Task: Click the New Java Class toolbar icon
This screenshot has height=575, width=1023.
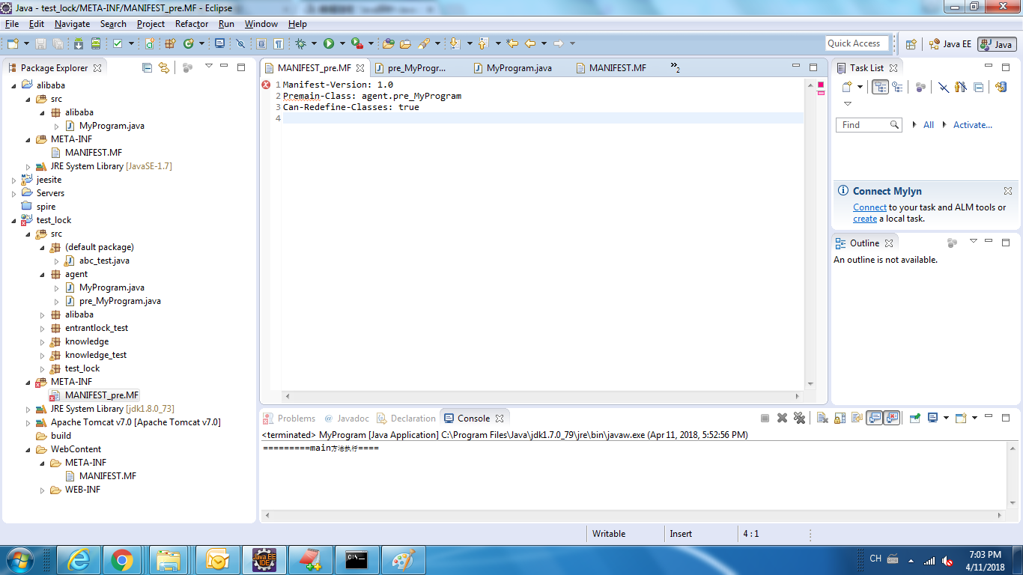Action: pos(188,43)
